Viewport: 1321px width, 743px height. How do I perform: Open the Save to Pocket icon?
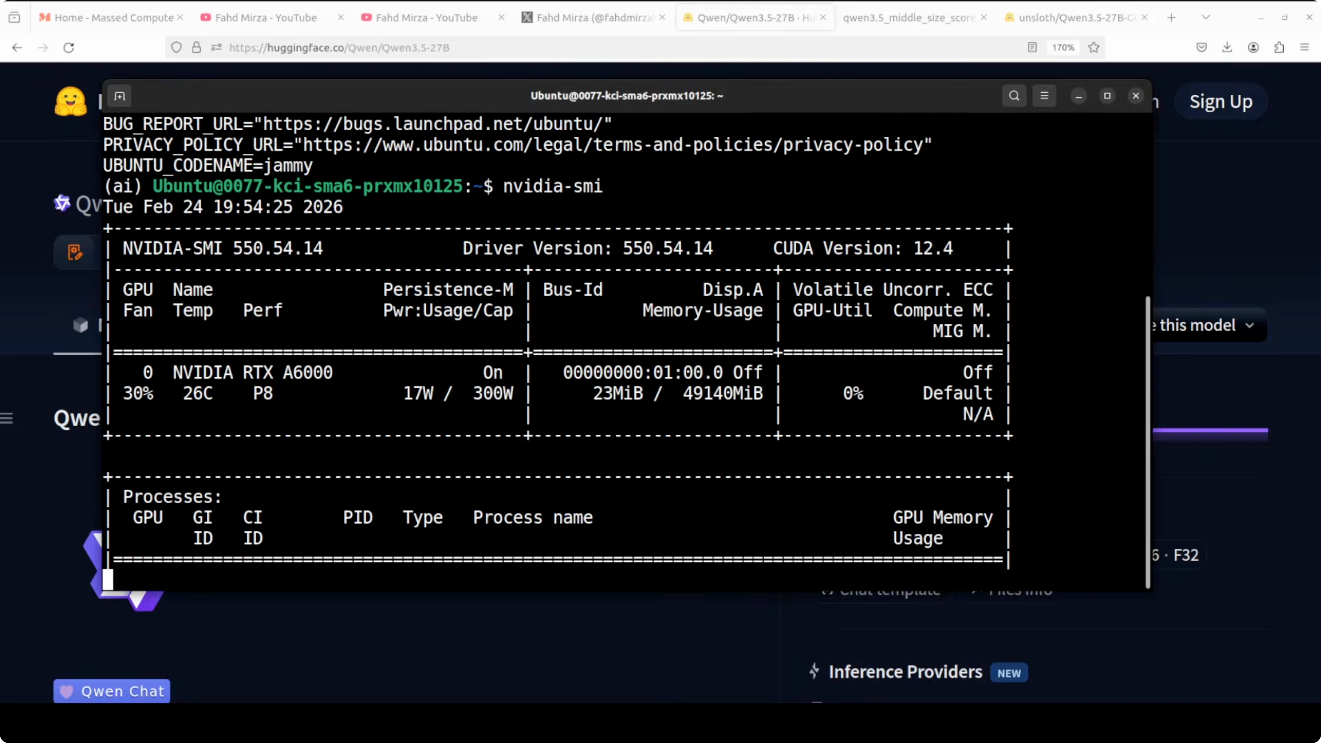click(1201, 48)
